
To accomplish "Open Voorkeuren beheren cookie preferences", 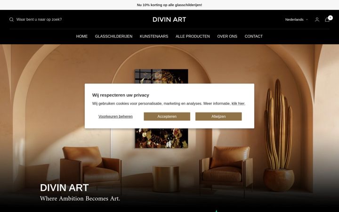I will pyautogui.click(x=115, y=116).
